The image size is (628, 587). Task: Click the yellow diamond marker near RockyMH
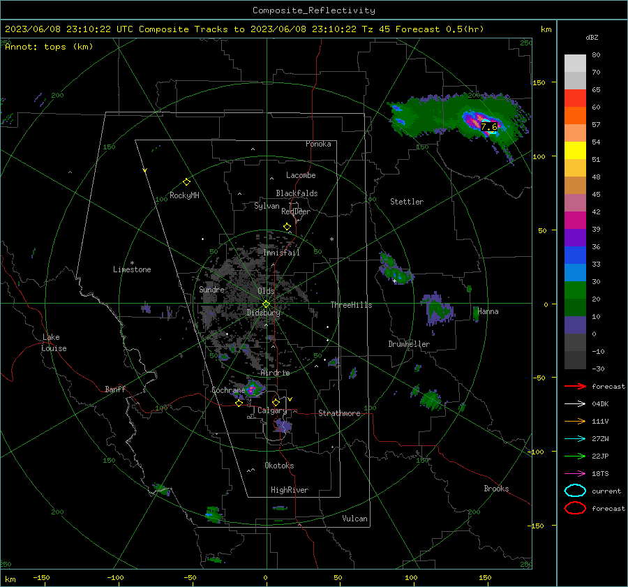click(x=186, y=182)
